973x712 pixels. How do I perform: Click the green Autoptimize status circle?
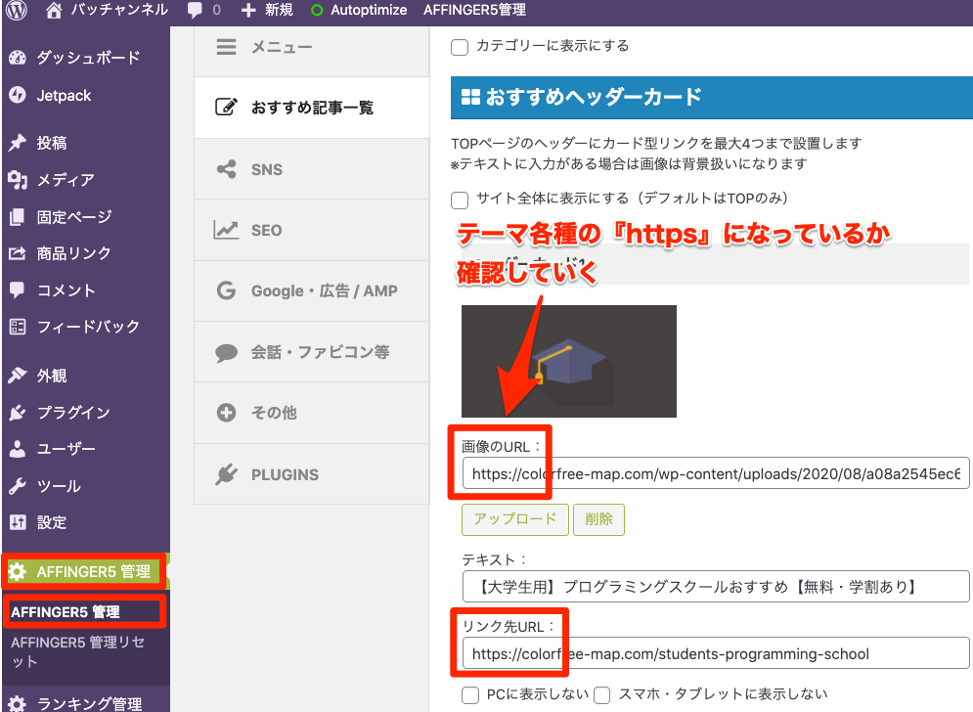317,11
